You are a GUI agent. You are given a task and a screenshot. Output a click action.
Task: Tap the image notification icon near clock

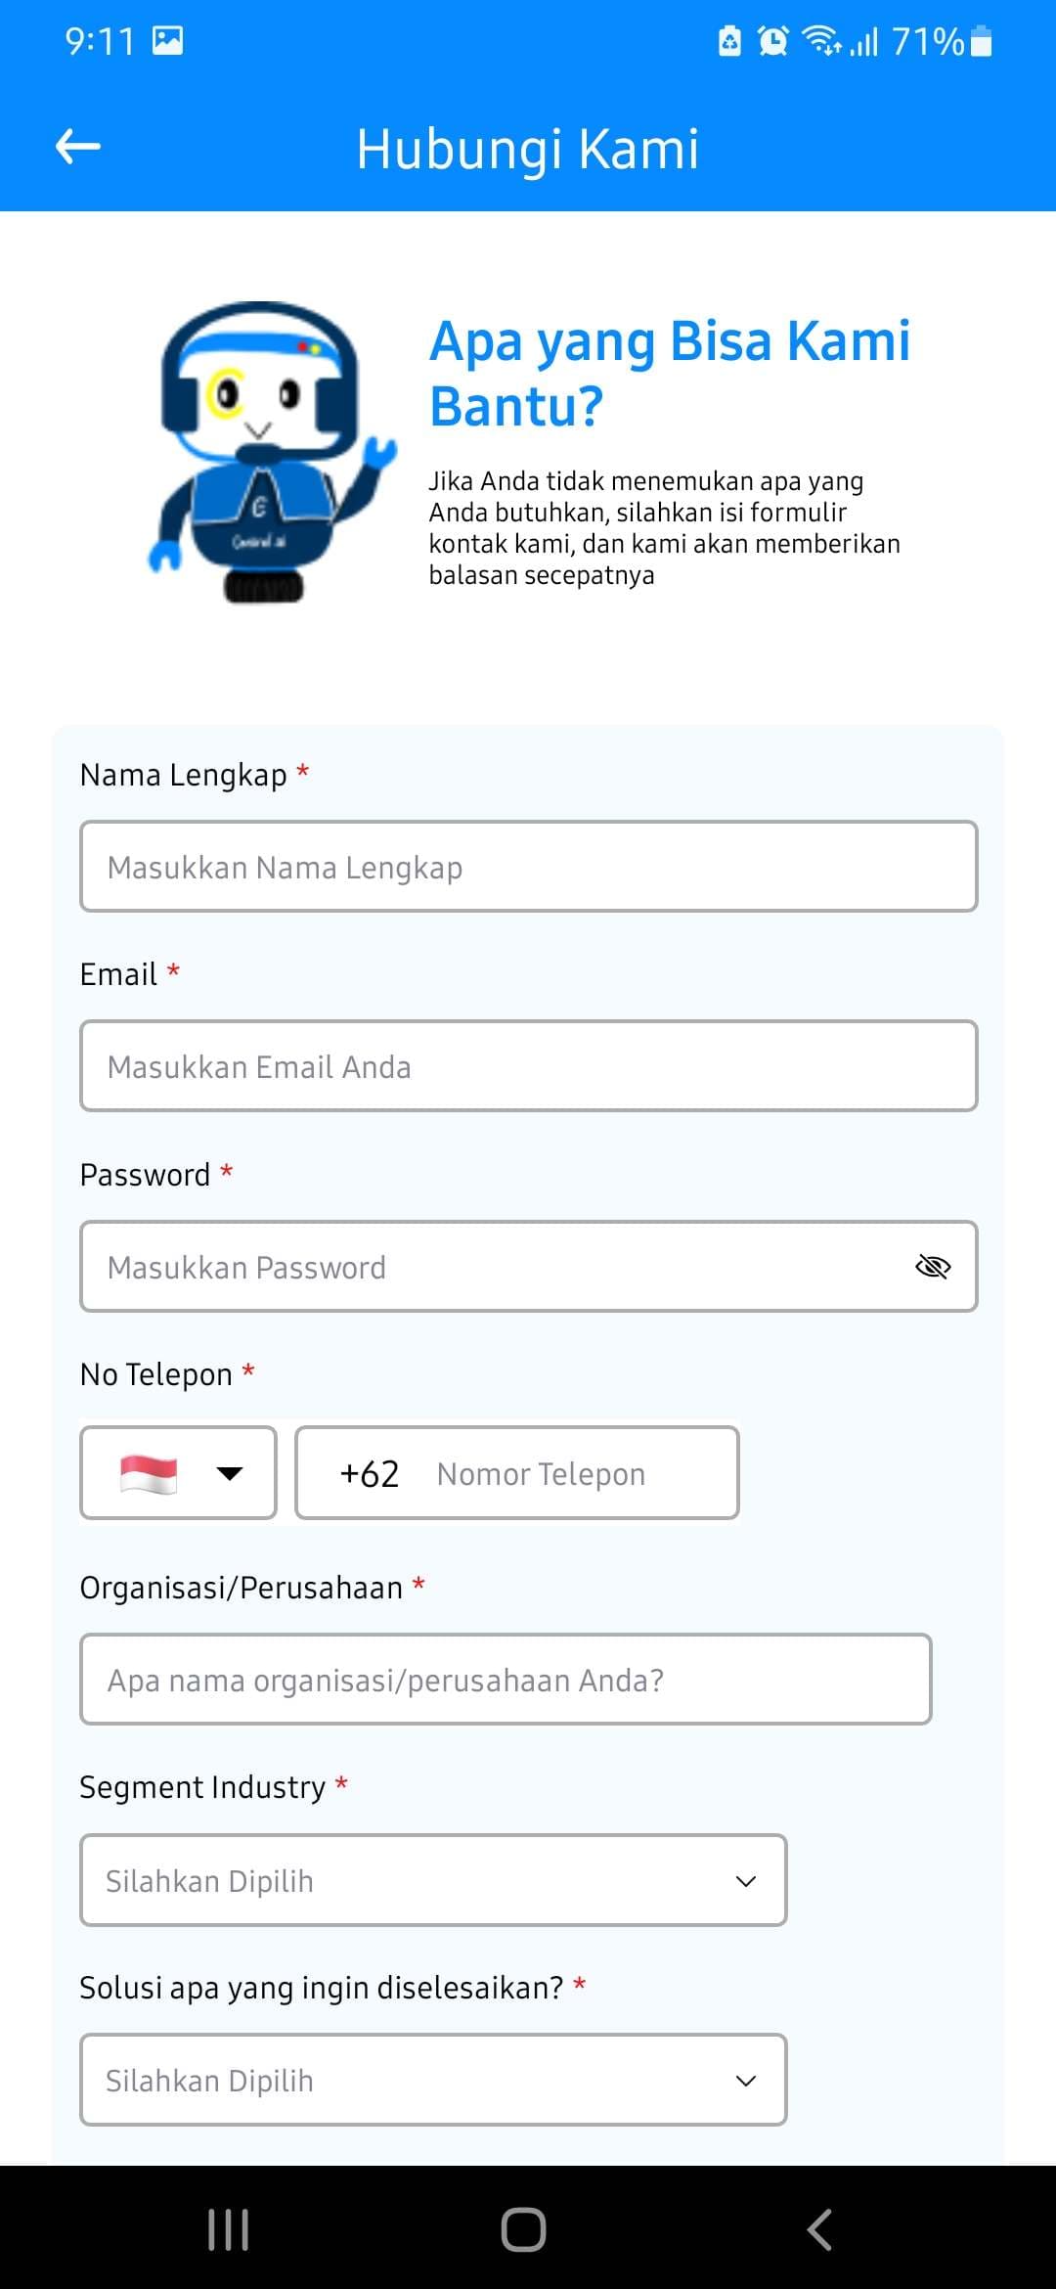point(168,40)
